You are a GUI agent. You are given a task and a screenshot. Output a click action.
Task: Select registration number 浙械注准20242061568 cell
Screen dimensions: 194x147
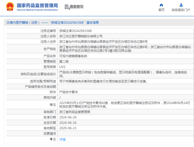point(75,31)
